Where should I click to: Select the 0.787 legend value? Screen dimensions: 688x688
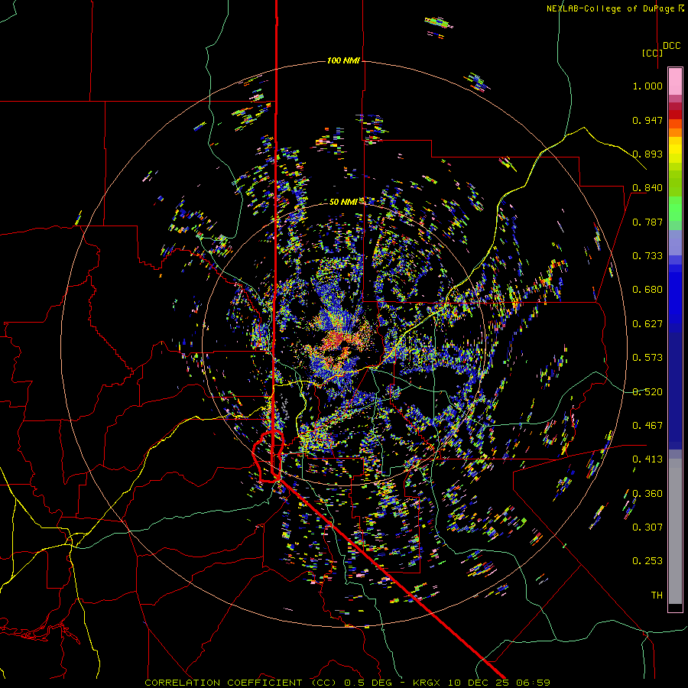click(x=647, y=222)
